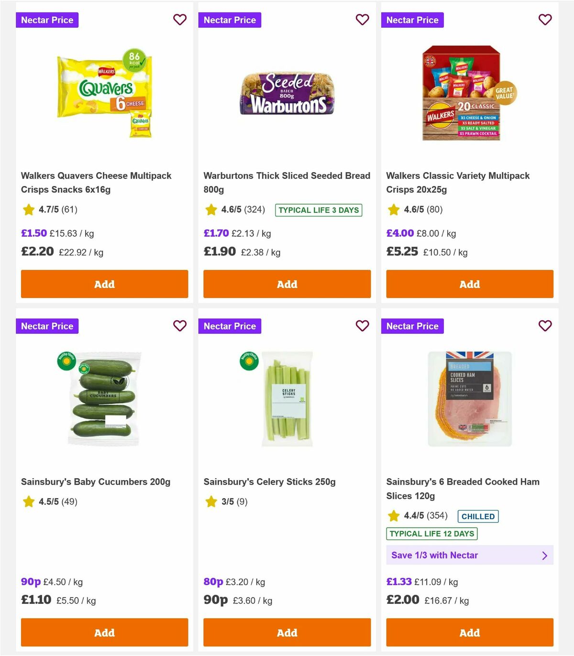Expand the Save 1/3 with Nectar offer
This screenshot has height=656, width=574.
click(x=470, y=555)
